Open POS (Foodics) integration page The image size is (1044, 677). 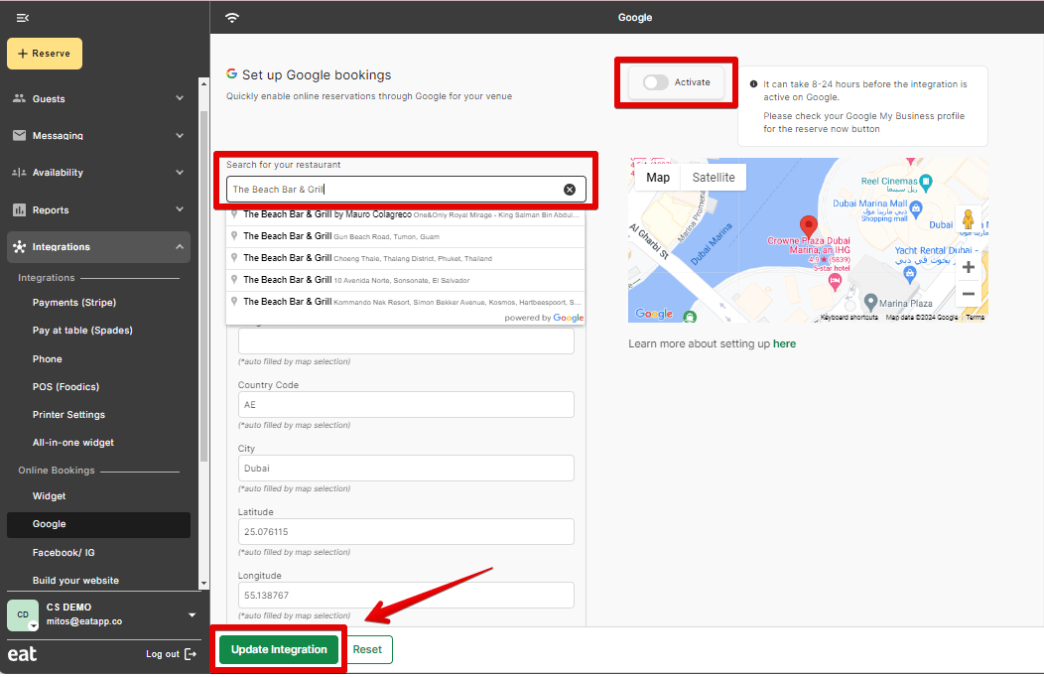click(x=65, y=387)
